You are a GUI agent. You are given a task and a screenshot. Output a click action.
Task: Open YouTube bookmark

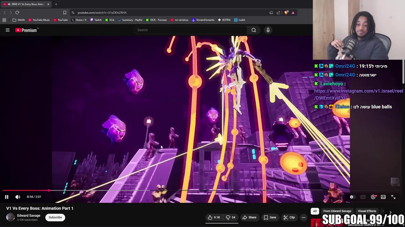60,20
